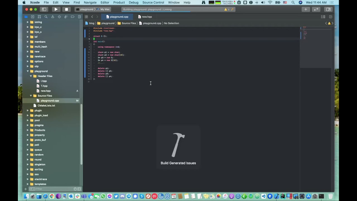Collapse the playground folder disclosure triangle
357x201 pixels.
coord(28,71)
